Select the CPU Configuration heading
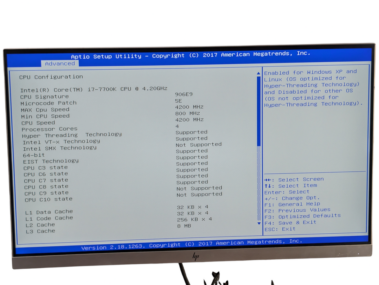379x285 pixels. pyautogui.click(x=51, y=77)
